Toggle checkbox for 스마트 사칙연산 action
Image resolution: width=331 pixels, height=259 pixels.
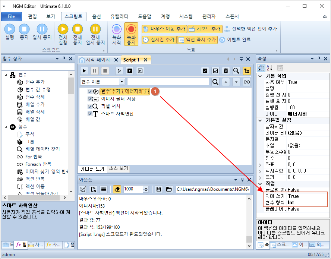tap(90, 114)
